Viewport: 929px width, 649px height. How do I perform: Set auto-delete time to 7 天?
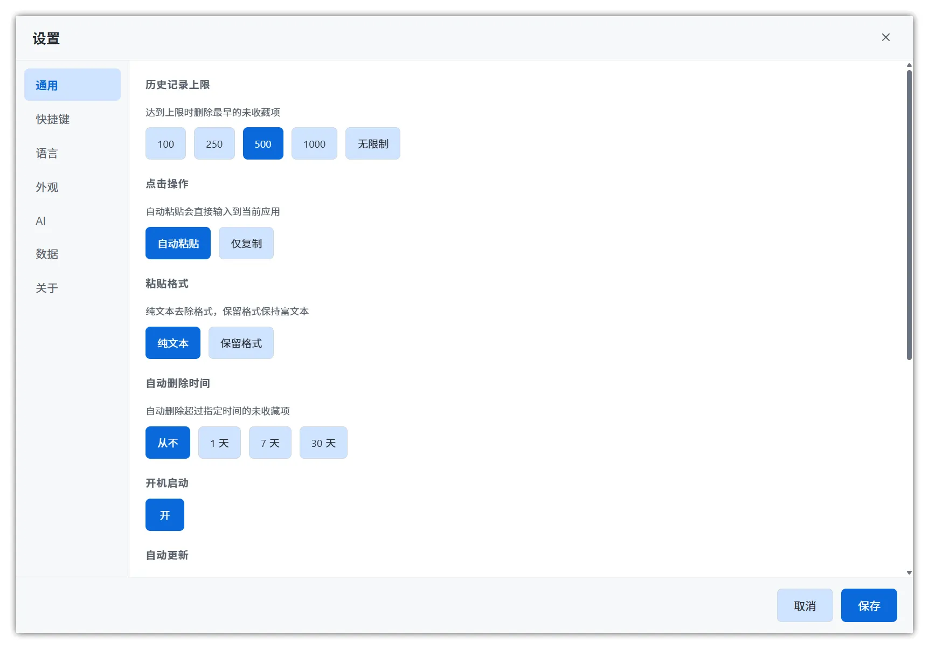pyautogui.click(x=270, y=443)
